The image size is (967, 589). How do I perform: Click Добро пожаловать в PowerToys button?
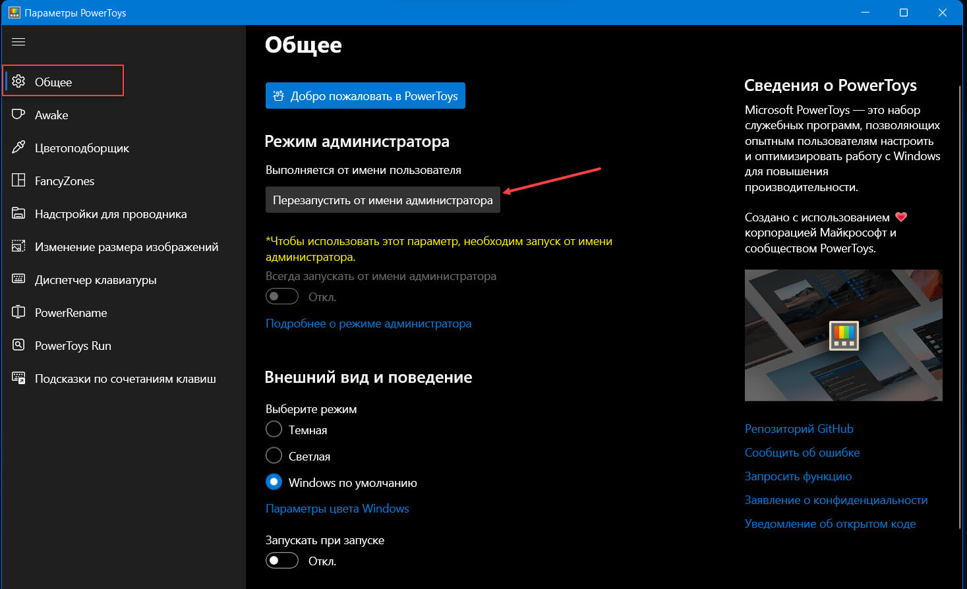click(x=365, y=96)
